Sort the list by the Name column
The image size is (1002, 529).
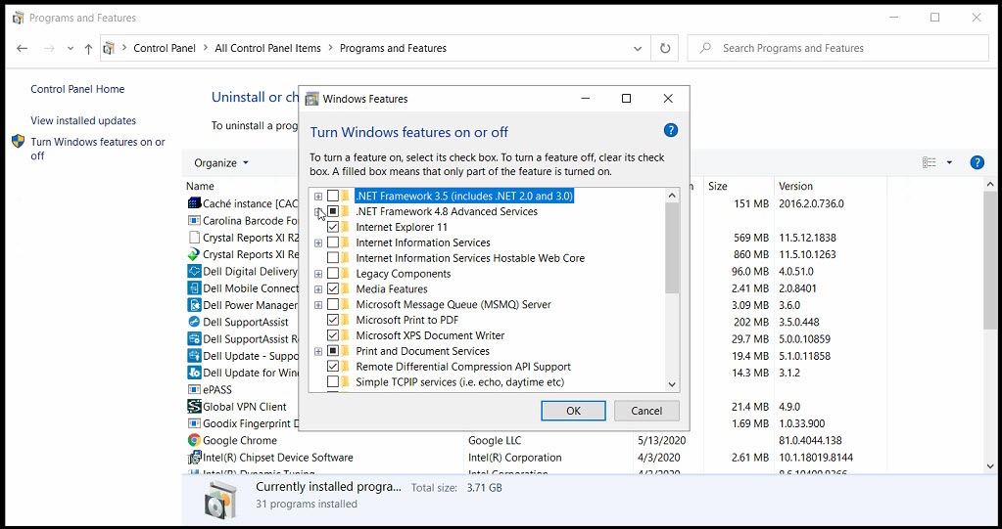point(200,187)
